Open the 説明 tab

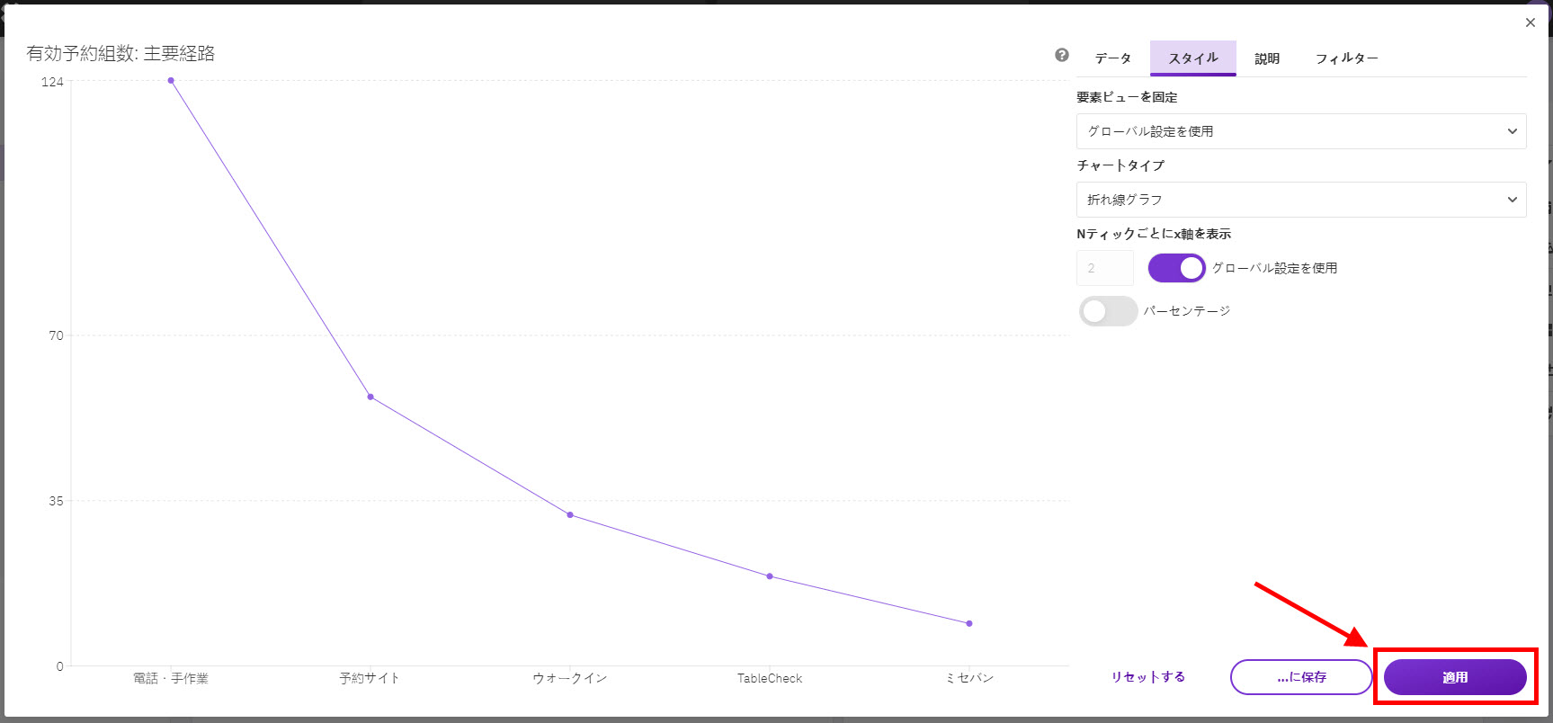(1267, 58)
